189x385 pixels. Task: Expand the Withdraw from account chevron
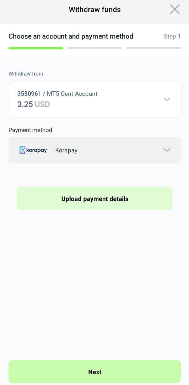pos(167,99)
